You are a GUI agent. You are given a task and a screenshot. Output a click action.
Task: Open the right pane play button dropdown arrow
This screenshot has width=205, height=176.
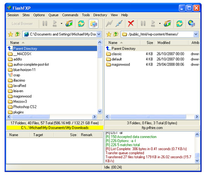point(160,24)
